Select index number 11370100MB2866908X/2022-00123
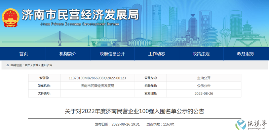 [x=98, y=78]
